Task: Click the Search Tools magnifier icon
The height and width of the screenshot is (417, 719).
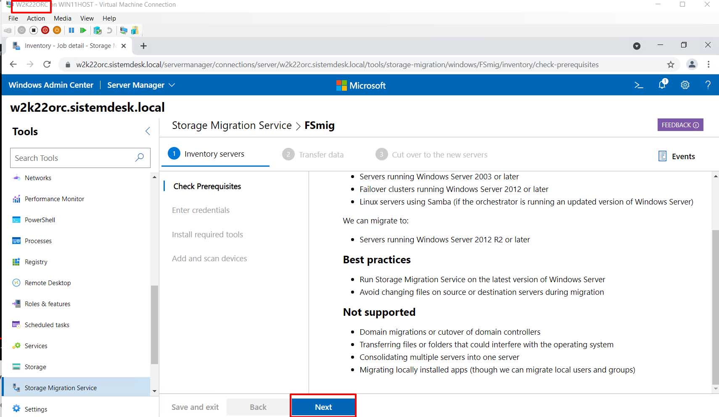Action: (140, 157)
